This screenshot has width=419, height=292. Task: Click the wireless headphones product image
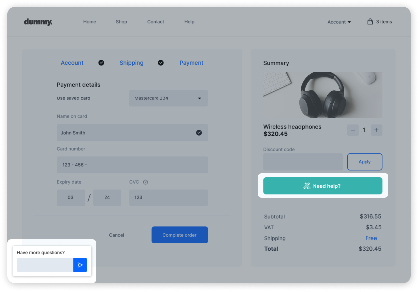(x=323, y=95)
